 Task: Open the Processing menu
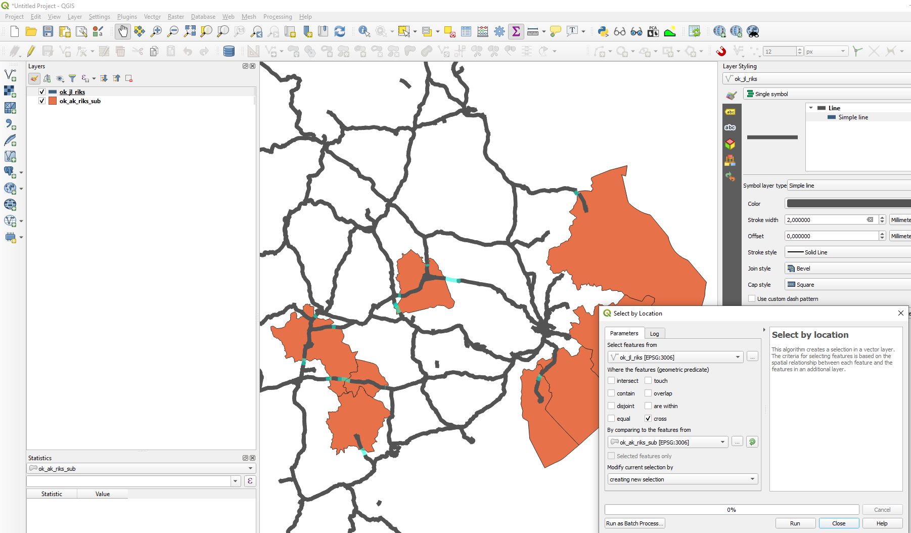point(278,17)
